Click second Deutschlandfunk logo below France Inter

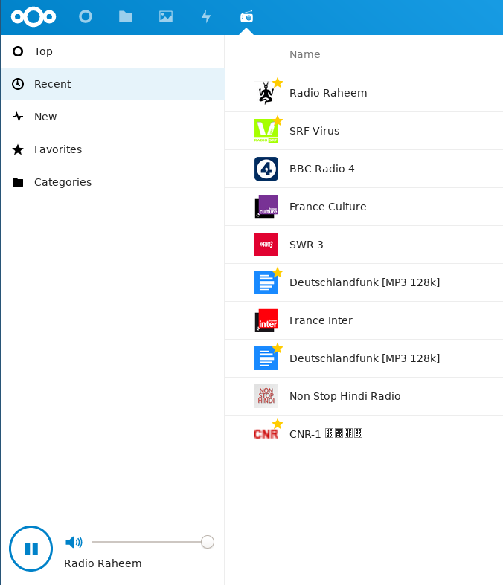266,358
